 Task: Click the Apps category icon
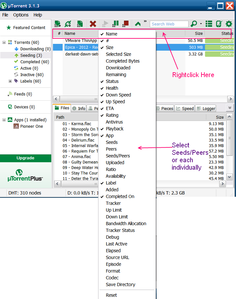coord(10,120)
